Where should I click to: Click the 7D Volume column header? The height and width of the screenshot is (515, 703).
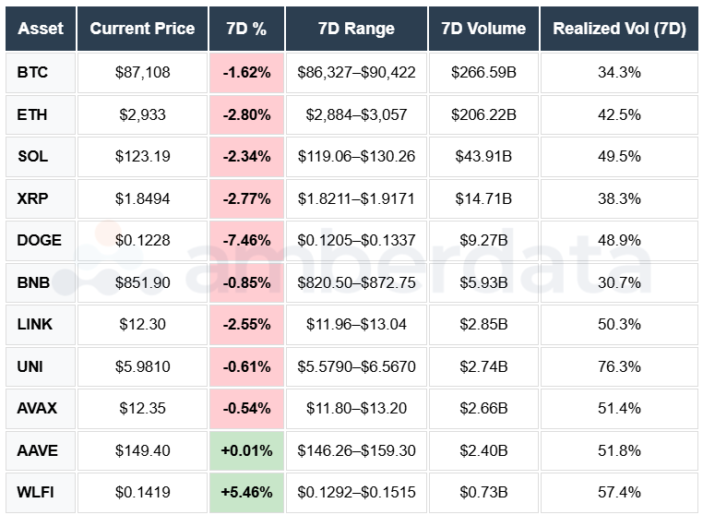tap(483, 29)
